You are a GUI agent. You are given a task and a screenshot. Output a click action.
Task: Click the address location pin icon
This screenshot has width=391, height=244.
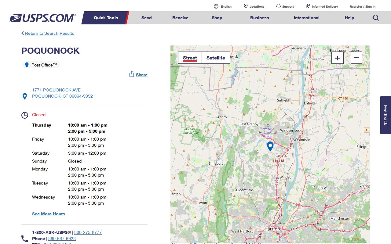pyautogui.click(x=25, y=96)
